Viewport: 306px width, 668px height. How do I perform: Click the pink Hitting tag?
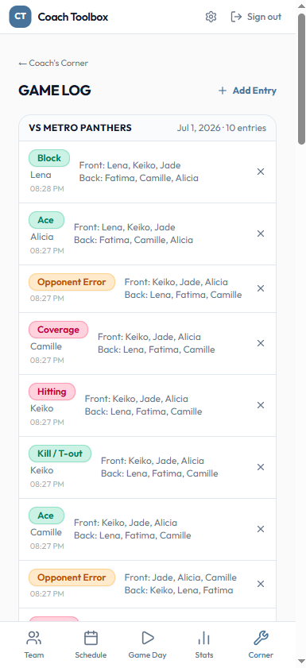click(x=52, y=392)
